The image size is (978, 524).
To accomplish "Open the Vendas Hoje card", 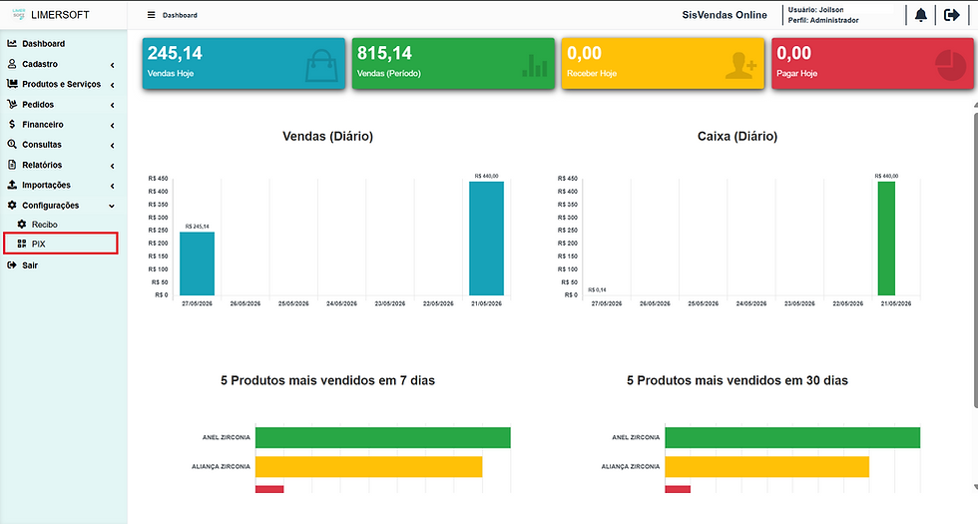I will point(244,64).
